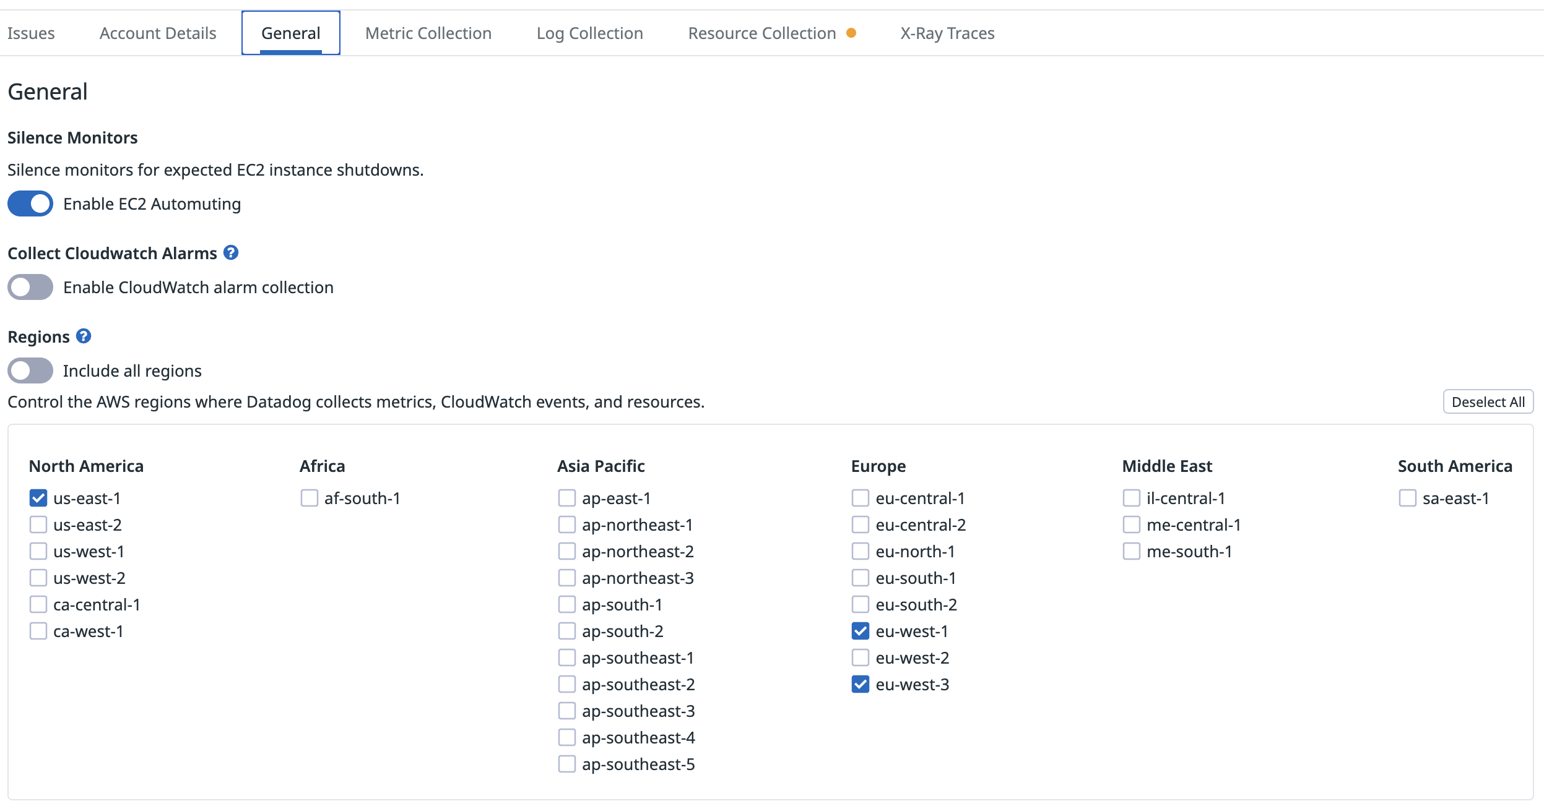Open the Log Collection tab

pos(590,33)
